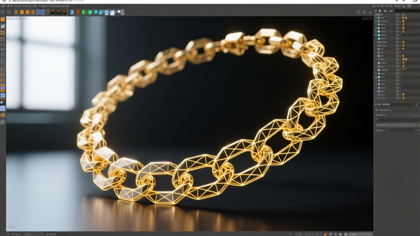The width and height of the screenshot is (420, 236).
Task: Select the orange icon at top of left sidebar
Action: click(x=3, y=19)
